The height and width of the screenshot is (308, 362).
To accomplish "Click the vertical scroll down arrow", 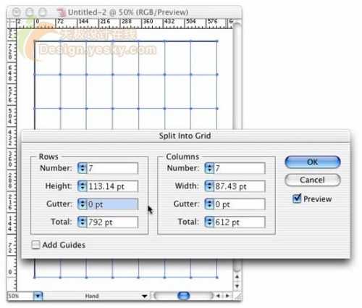I will (237, 286).
